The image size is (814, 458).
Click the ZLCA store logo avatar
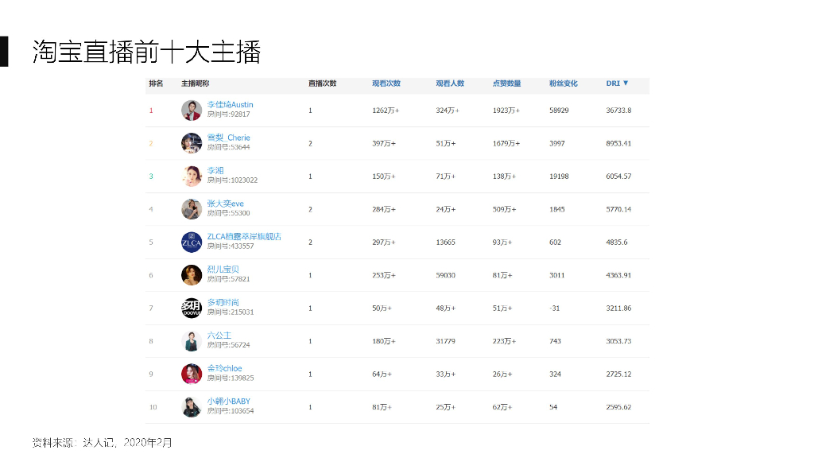pos(192,242)
